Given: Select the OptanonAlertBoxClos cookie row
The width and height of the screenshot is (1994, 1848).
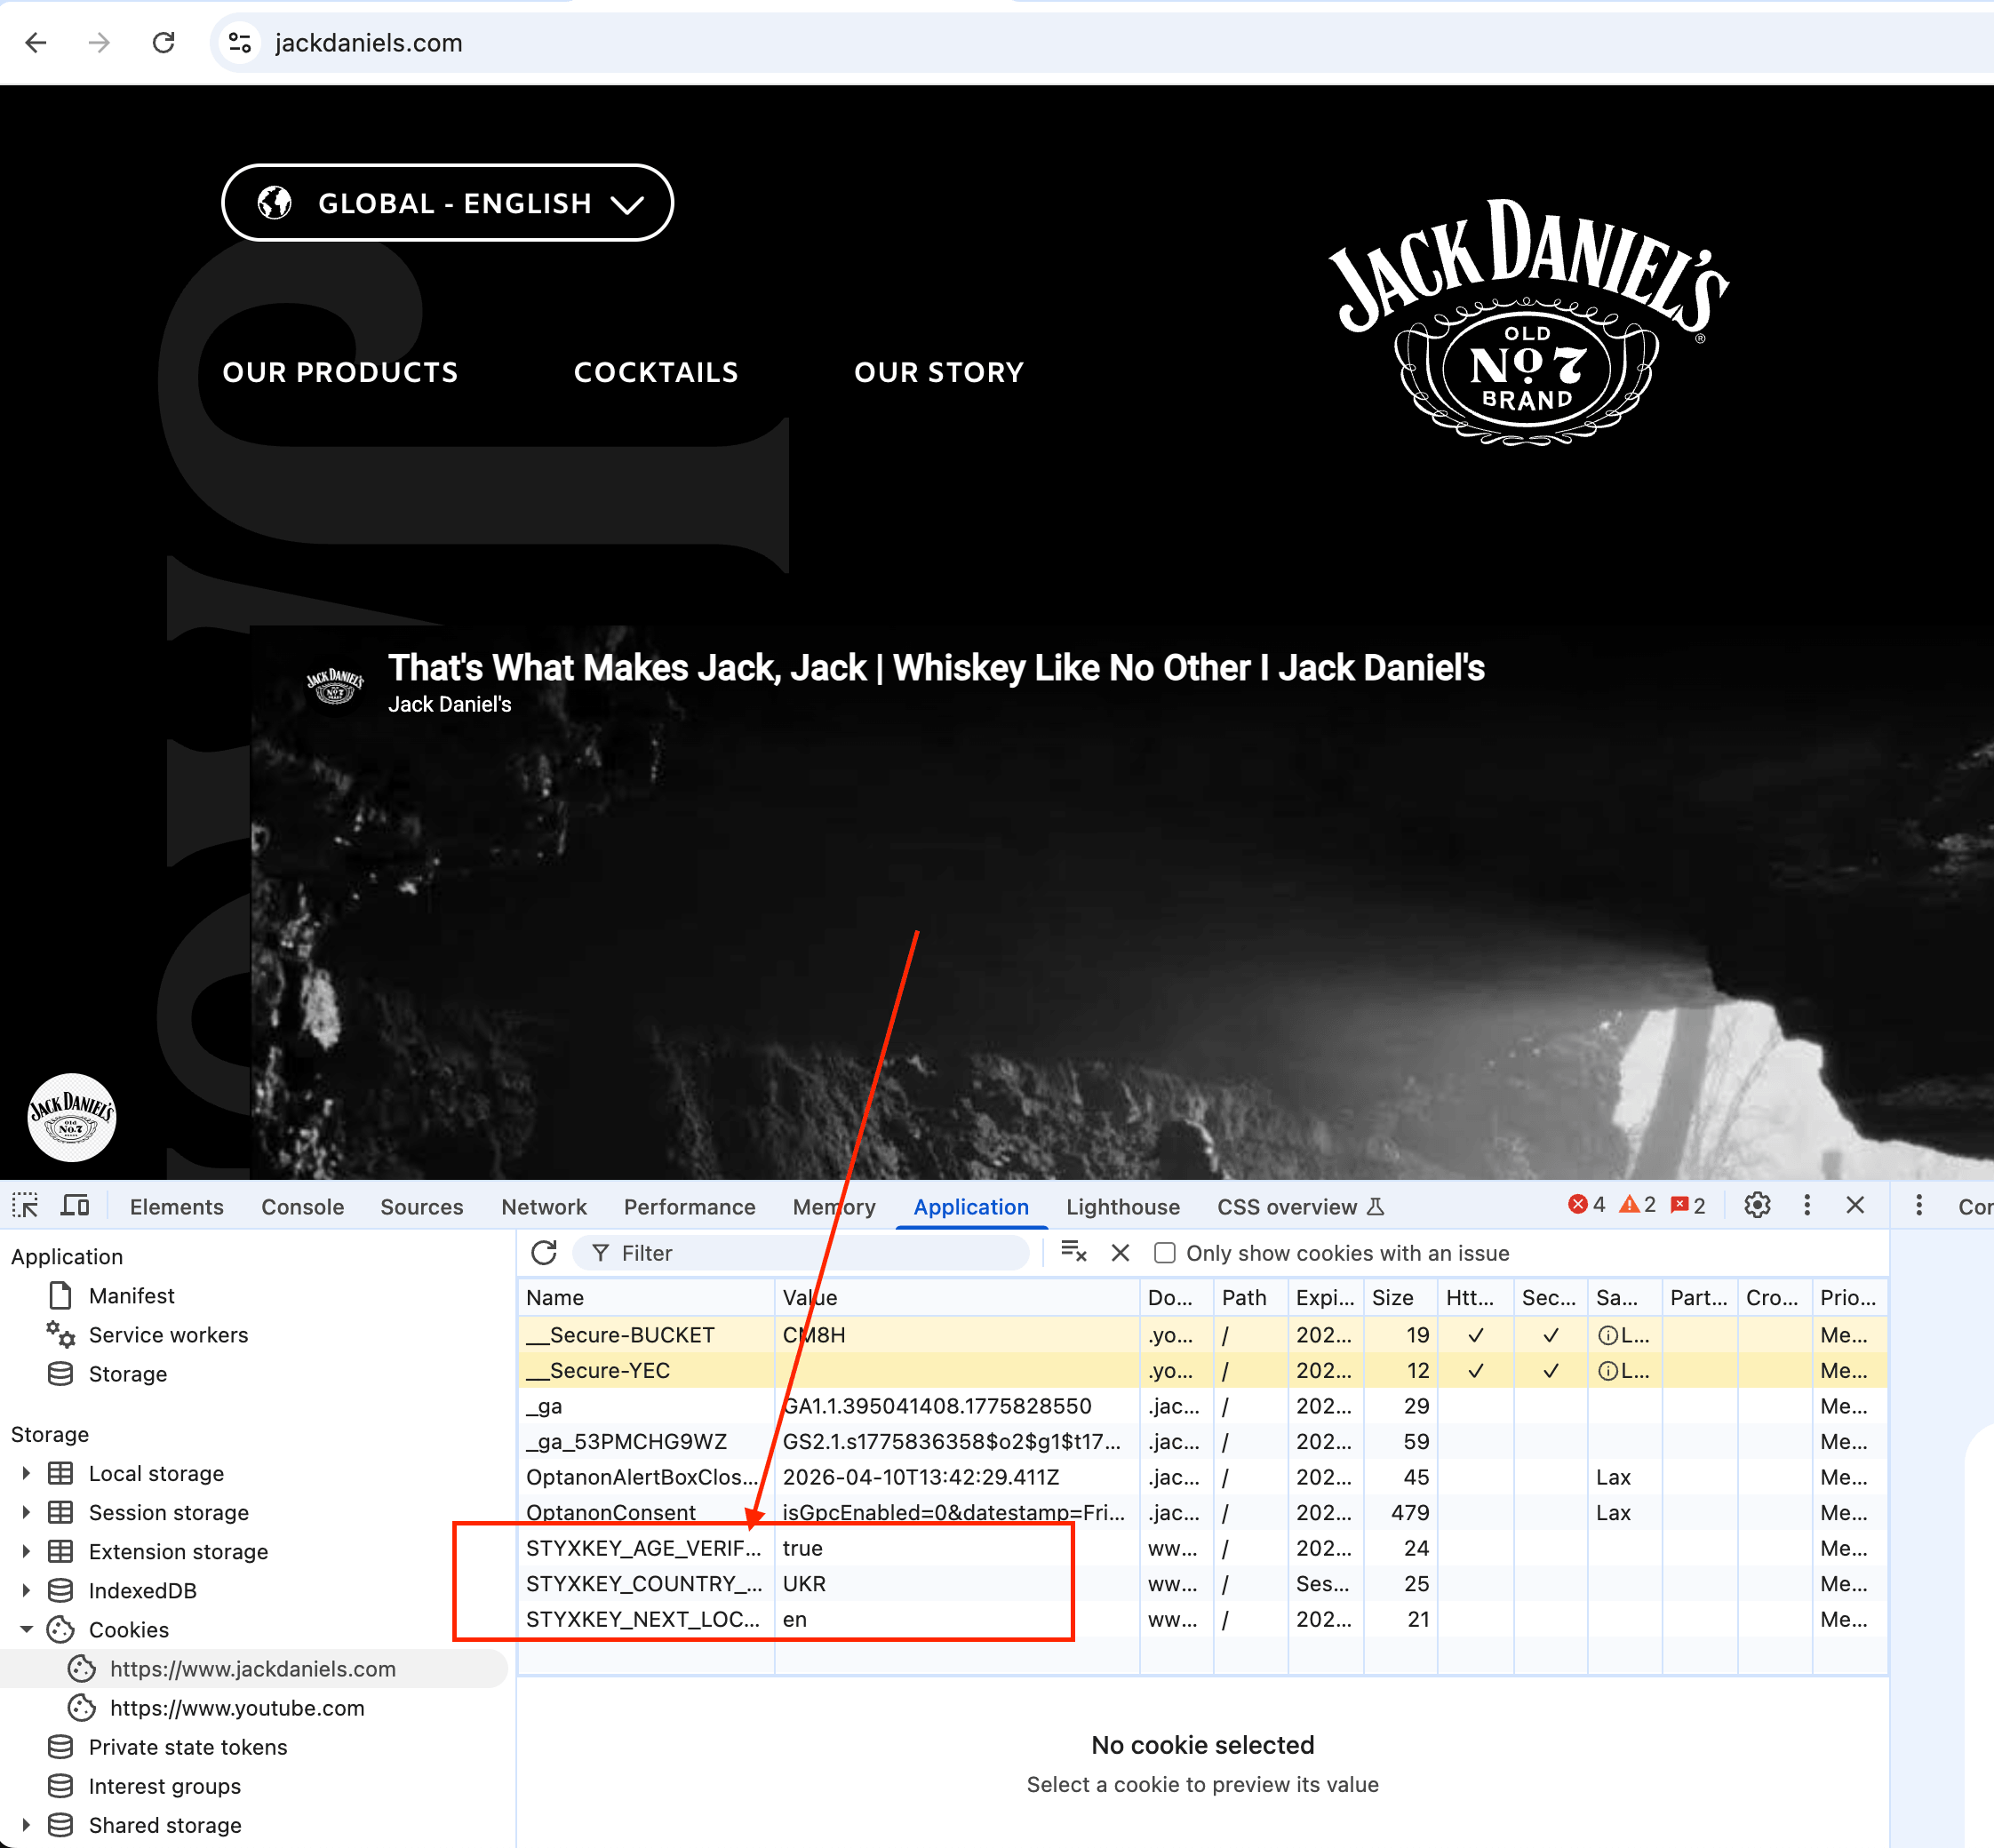Looking at the screenshot, I should tap(1202, 1477).
